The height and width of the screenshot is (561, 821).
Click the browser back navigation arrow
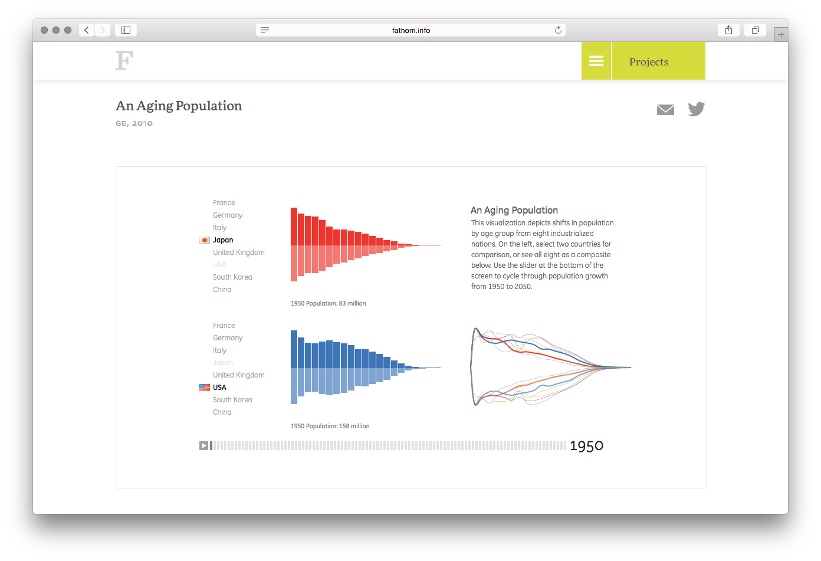[x=86, y=29]
